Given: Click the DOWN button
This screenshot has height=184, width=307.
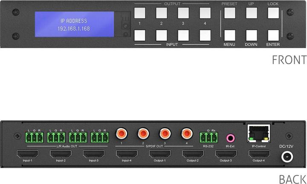Looking at the screenshot, I should click(252, 35).
